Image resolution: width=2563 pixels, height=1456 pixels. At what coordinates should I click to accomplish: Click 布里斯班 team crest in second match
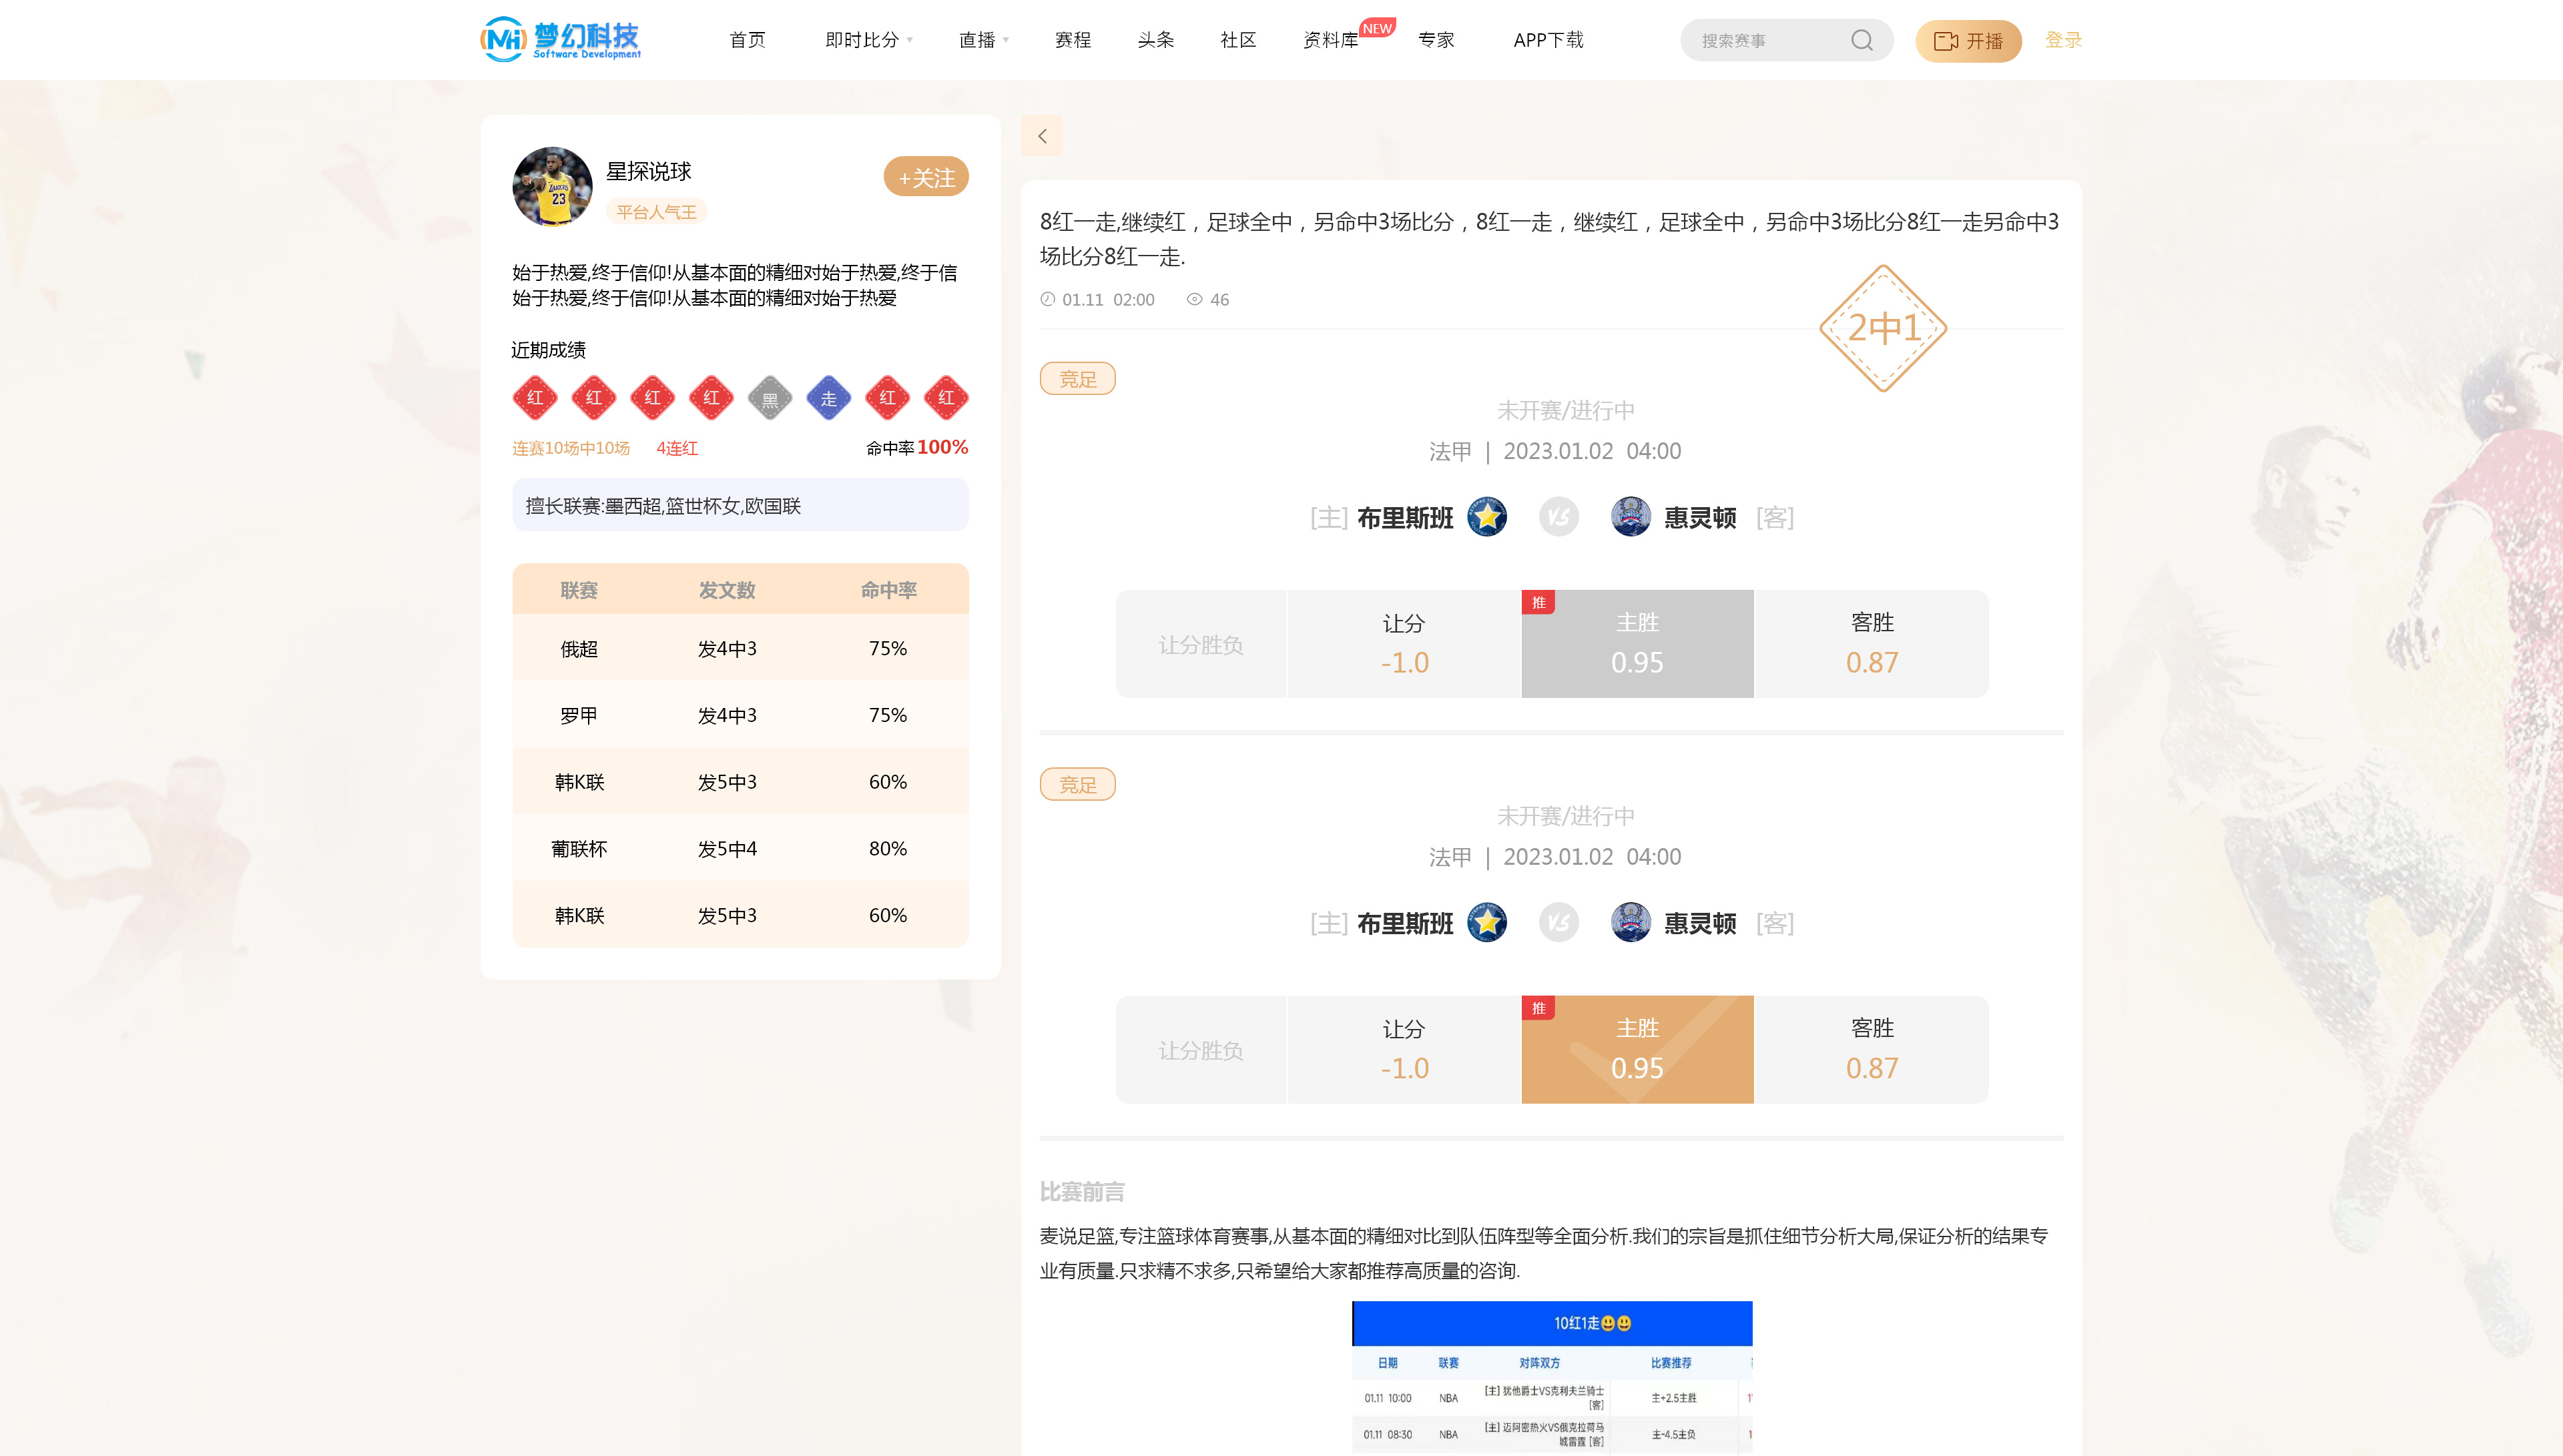[x=1487, y=923]
